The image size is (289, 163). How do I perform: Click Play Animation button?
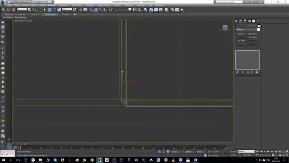click(x=265, y=152)
